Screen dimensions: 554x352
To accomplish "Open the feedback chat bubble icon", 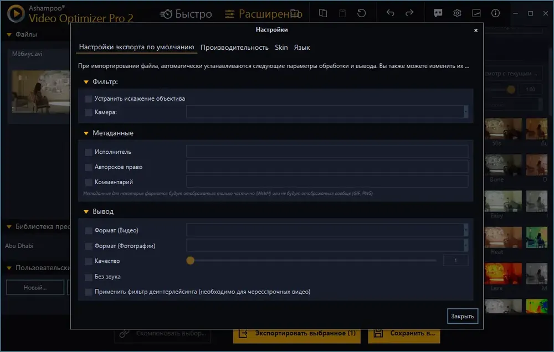I will [x=438, y=13].
